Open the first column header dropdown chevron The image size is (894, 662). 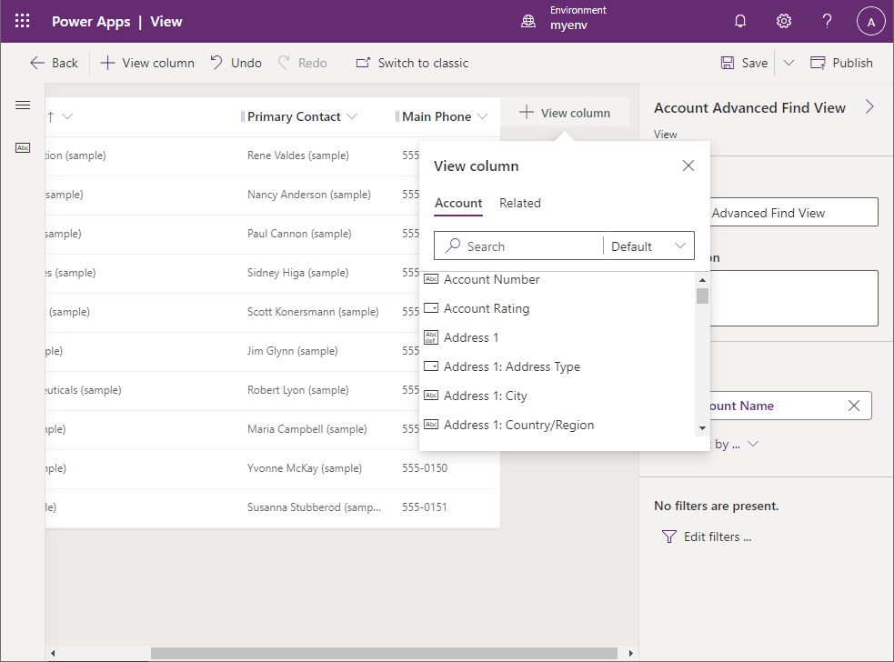pos(67,116)
